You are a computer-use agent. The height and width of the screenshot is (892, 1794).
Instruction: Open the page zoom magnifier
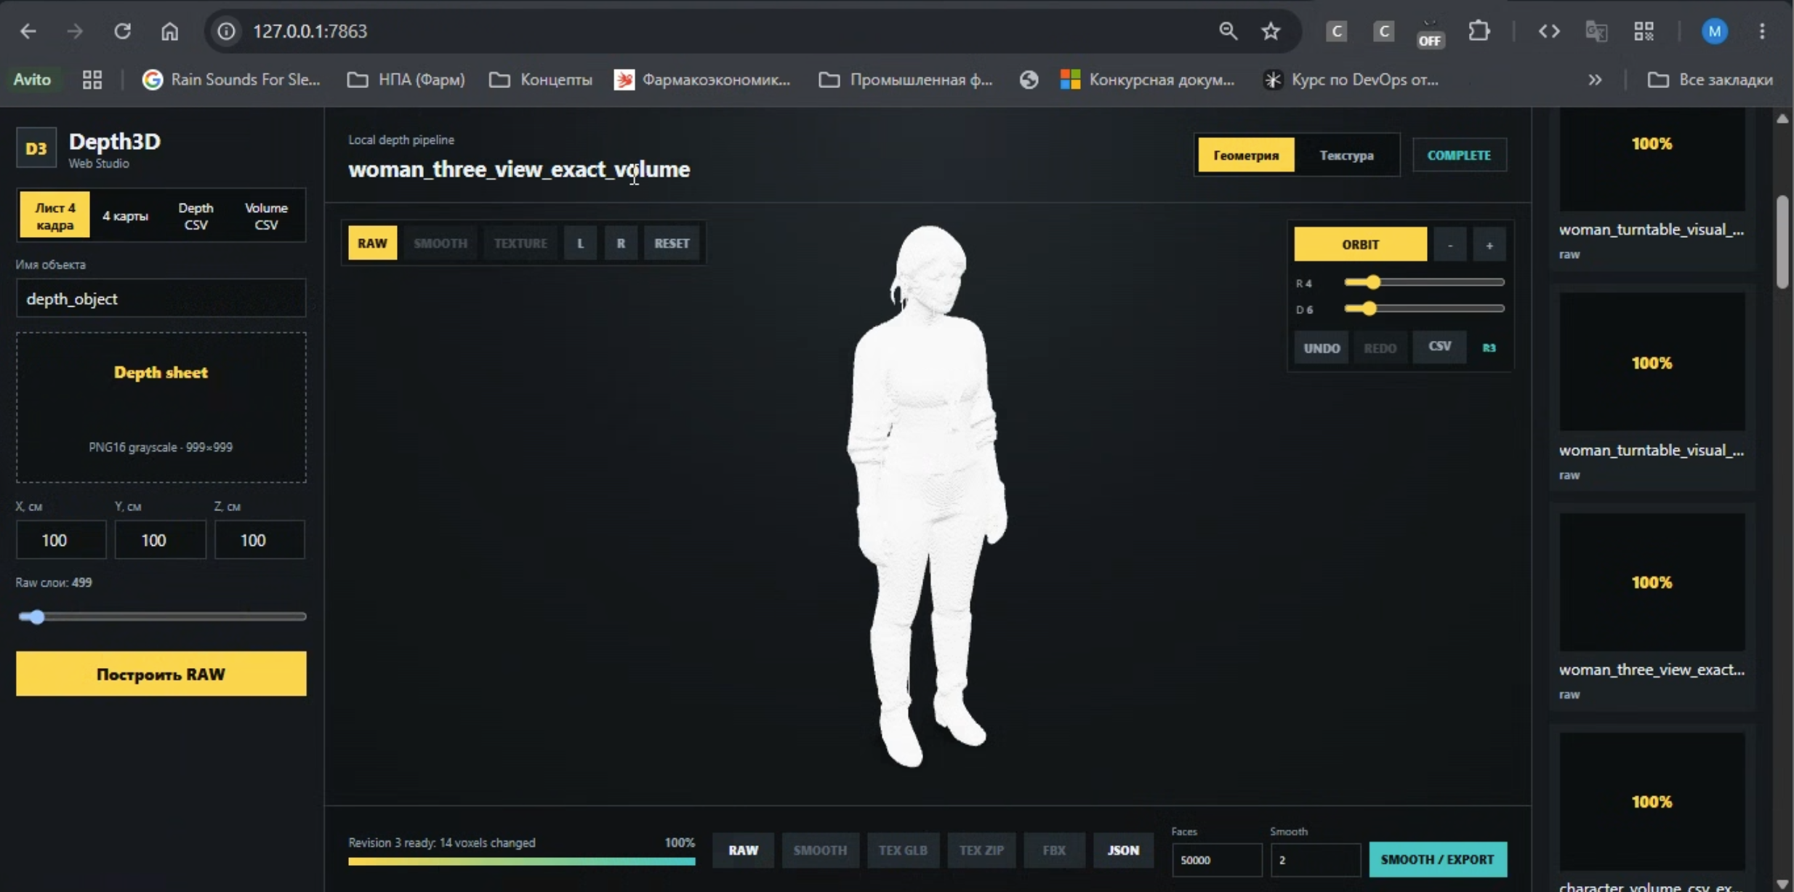(1228, 31)
